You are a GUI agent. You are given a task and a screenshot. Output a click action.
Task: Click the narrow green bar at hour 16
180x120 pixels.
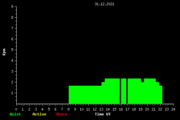click(x=124, y=91)
